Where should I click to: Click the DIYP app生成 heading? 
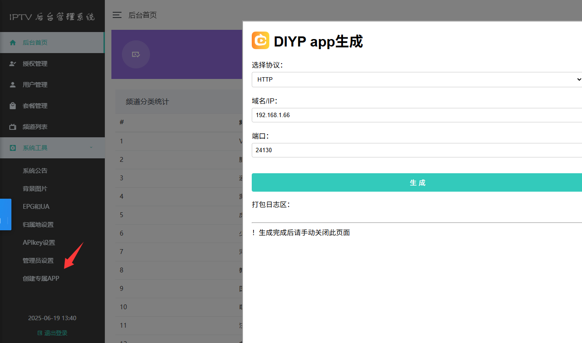point(318,42)
